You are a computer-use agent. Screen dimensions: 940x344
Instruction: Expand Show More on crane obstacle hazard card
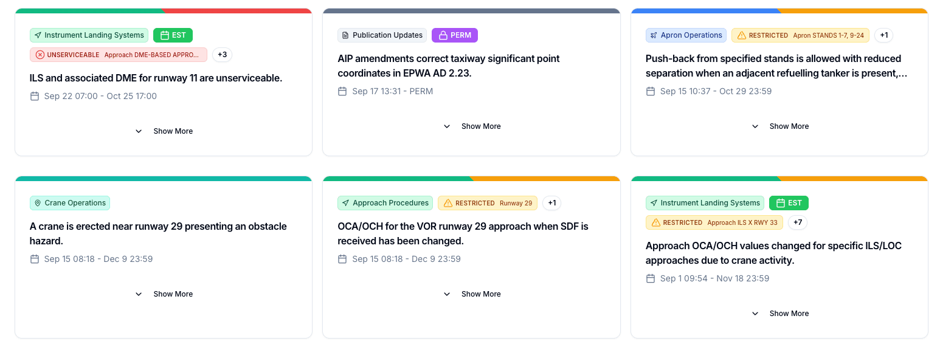(x=164, y=294)
